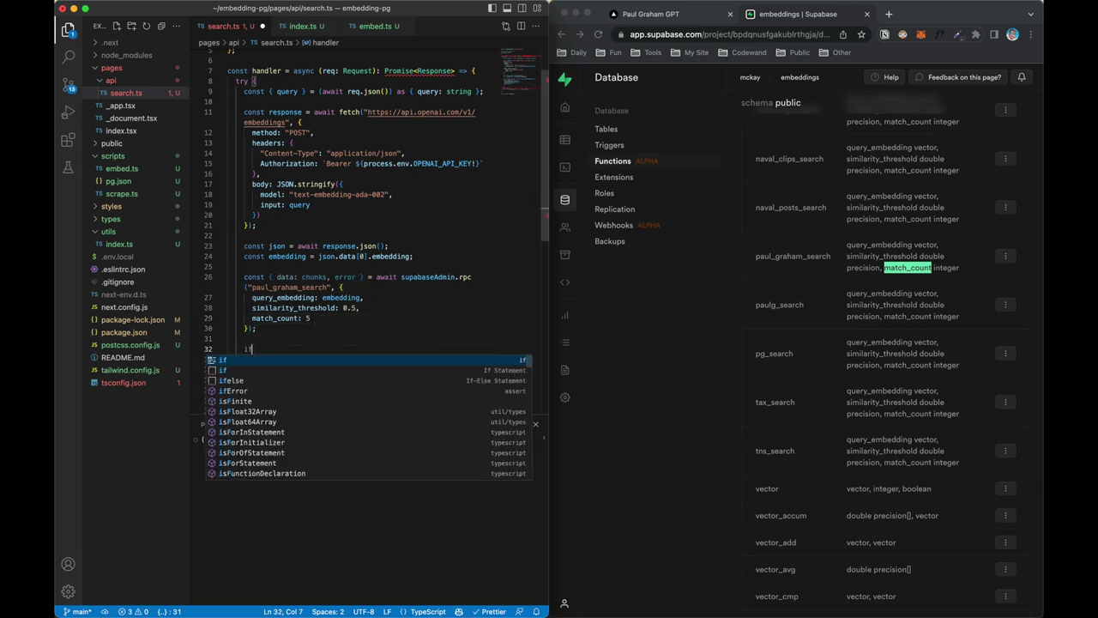Open Supabase Storage icon
Viewport: 1098px width, 618px height.
pos(564,255)
